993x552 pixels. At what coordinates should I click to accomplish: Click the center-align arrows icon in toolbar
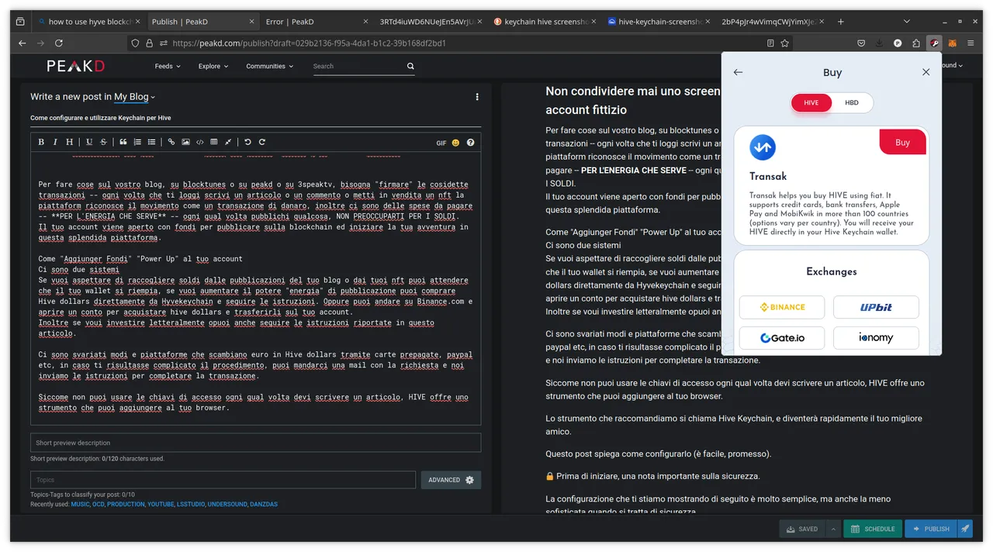tap(227, 142)
